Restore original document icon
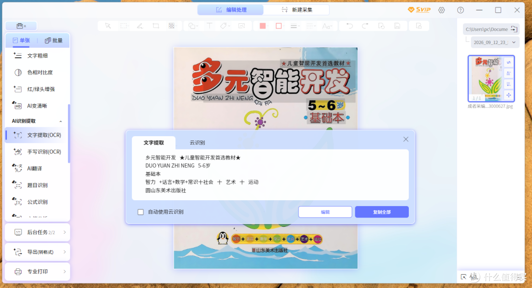This screenshot has height=288, width=532. click(381, 26)
